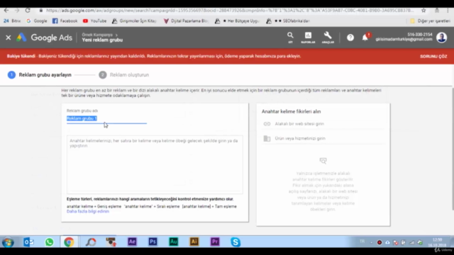The width and height of the screenshot is (454, 255).
Task: Click the red record tray icon
Action: (380, 242)
